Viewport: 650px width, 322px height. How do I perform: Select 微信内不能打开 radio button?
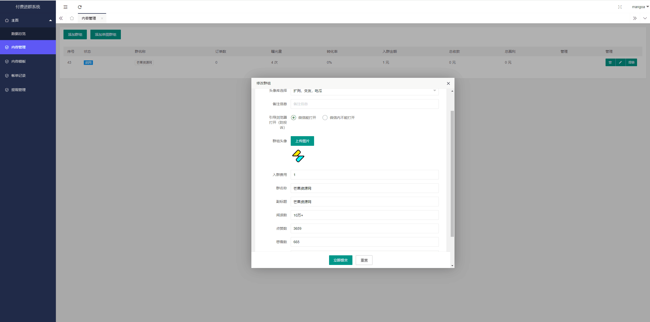click(324, 117)
